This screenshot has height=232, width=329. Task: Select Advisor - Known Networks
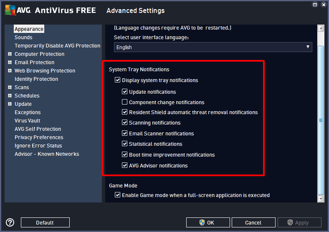pos(47,154)
